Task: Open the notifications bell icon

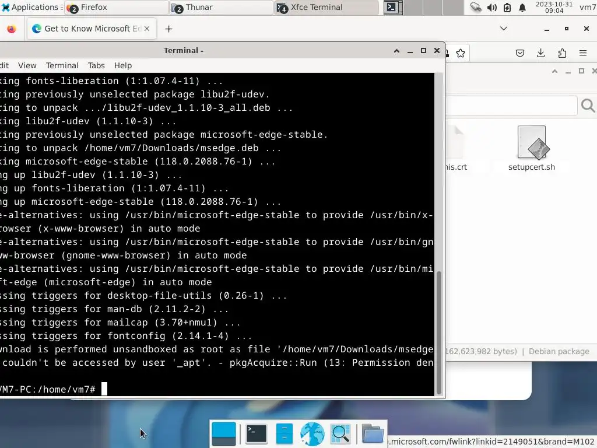Action: tap(522, 7)
